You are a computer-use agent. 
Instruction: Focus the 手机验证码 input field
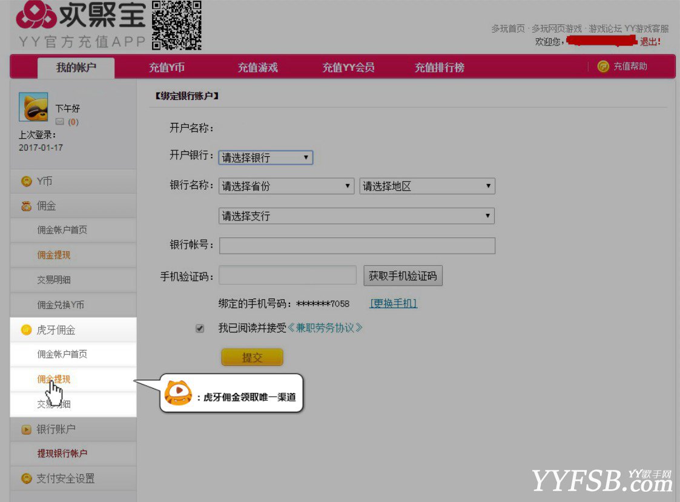point(288,276)
